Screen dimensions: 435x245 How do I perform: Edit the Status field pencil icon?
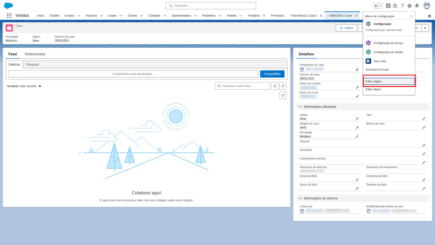(357, 119)
